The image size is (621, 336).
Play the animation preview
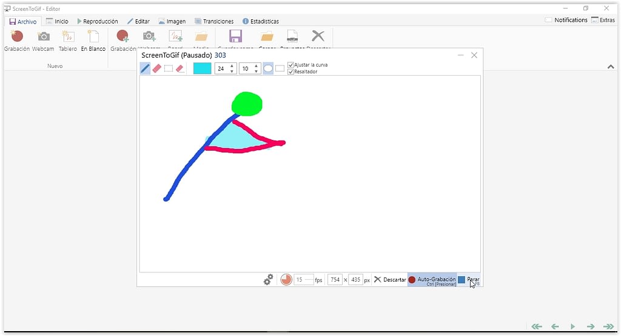tap(572, 326)
